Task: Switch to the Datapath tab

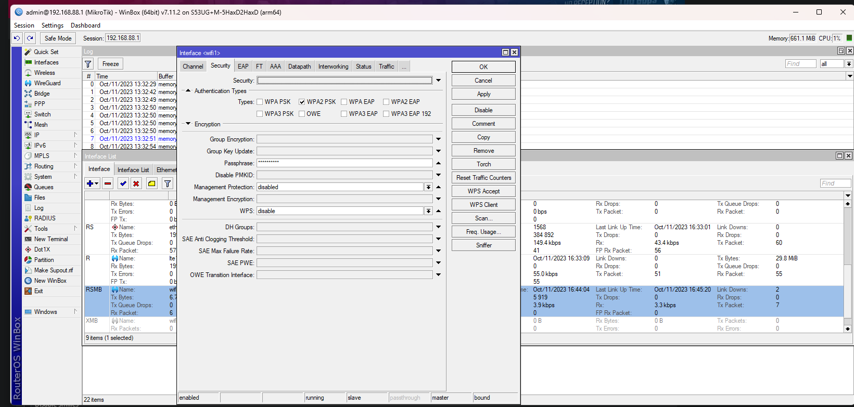Action: click(299, 67)
